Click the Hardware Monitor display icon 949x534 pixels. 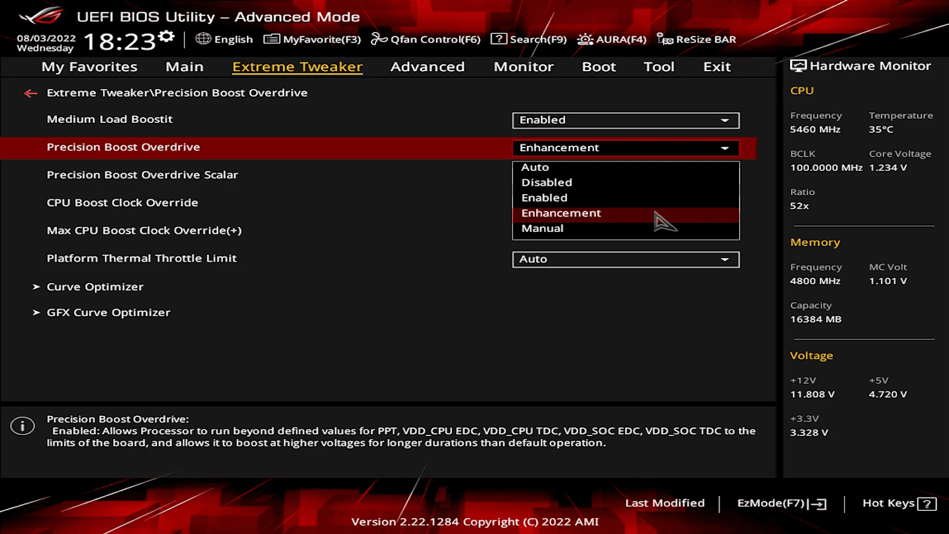[x=798, y=66]
